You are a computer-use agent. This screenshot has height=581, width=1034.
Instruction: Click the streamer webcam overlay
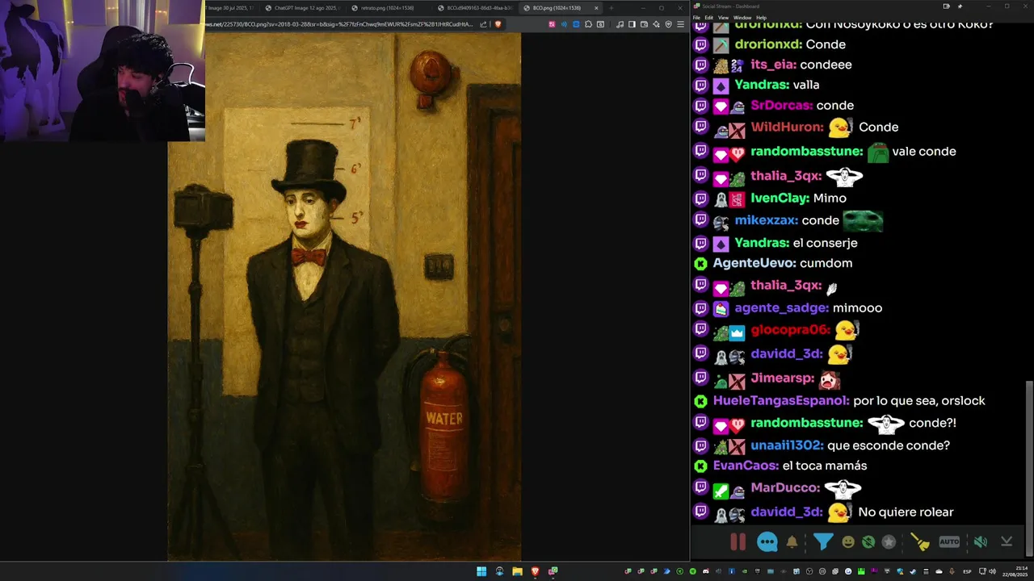click(103, 71)
